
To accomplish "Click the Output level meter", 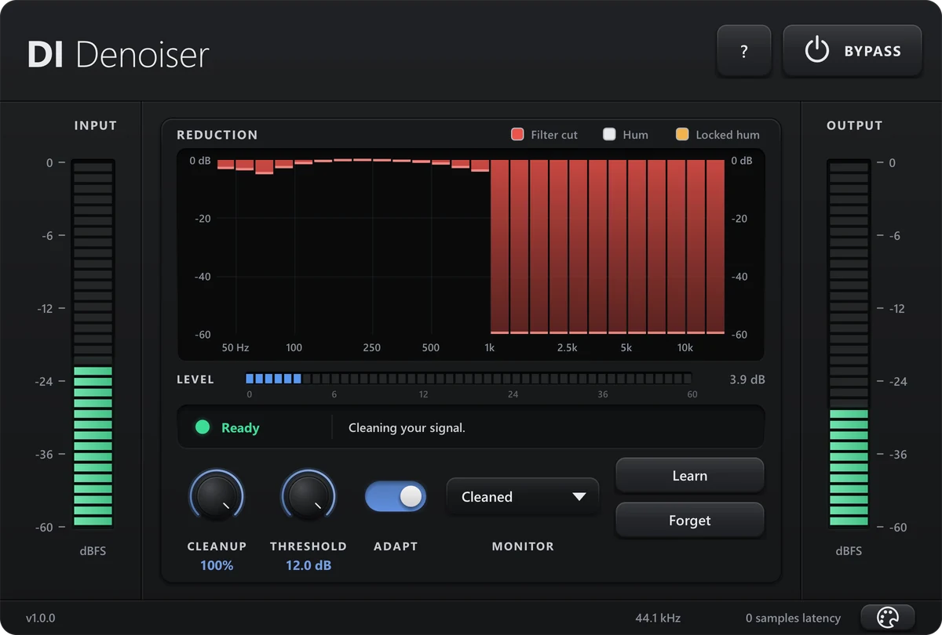I will 849,343.
